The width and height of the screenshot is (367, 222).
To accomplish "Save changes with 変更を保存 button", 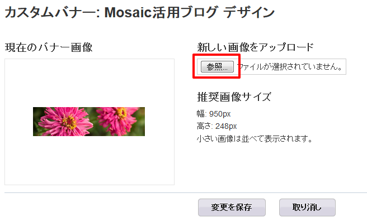I will coord(232,207).
